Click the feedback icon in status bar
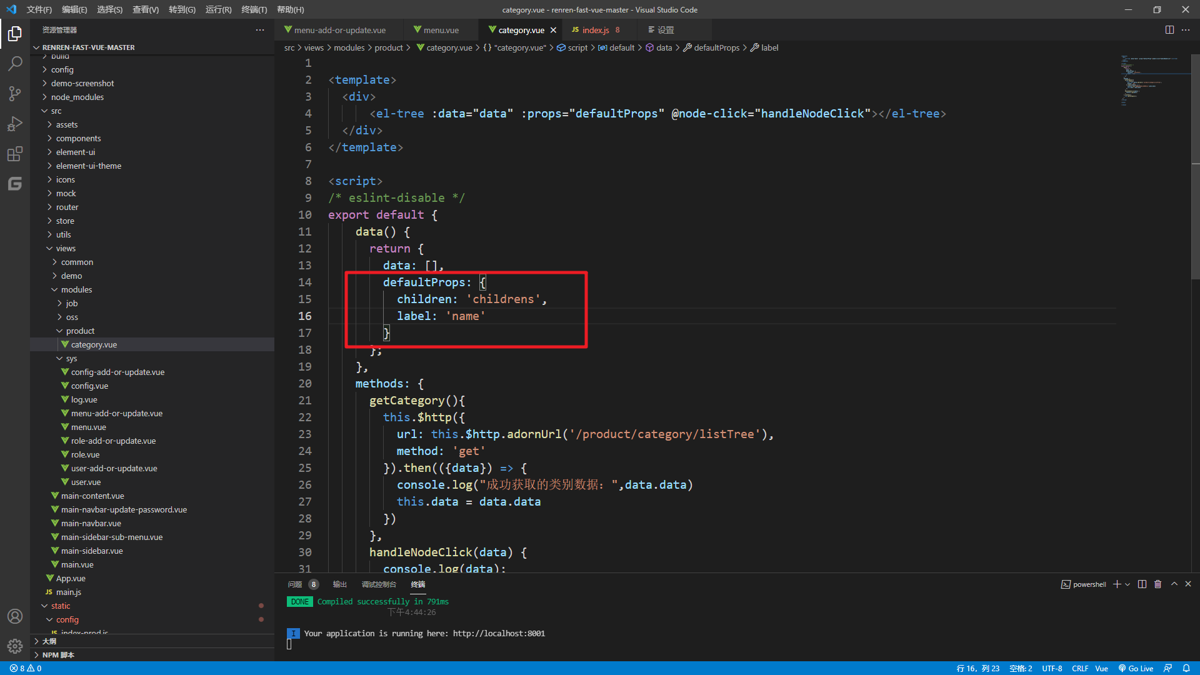Screen dimensions: 1200x675 click(x=1167, y=668)
